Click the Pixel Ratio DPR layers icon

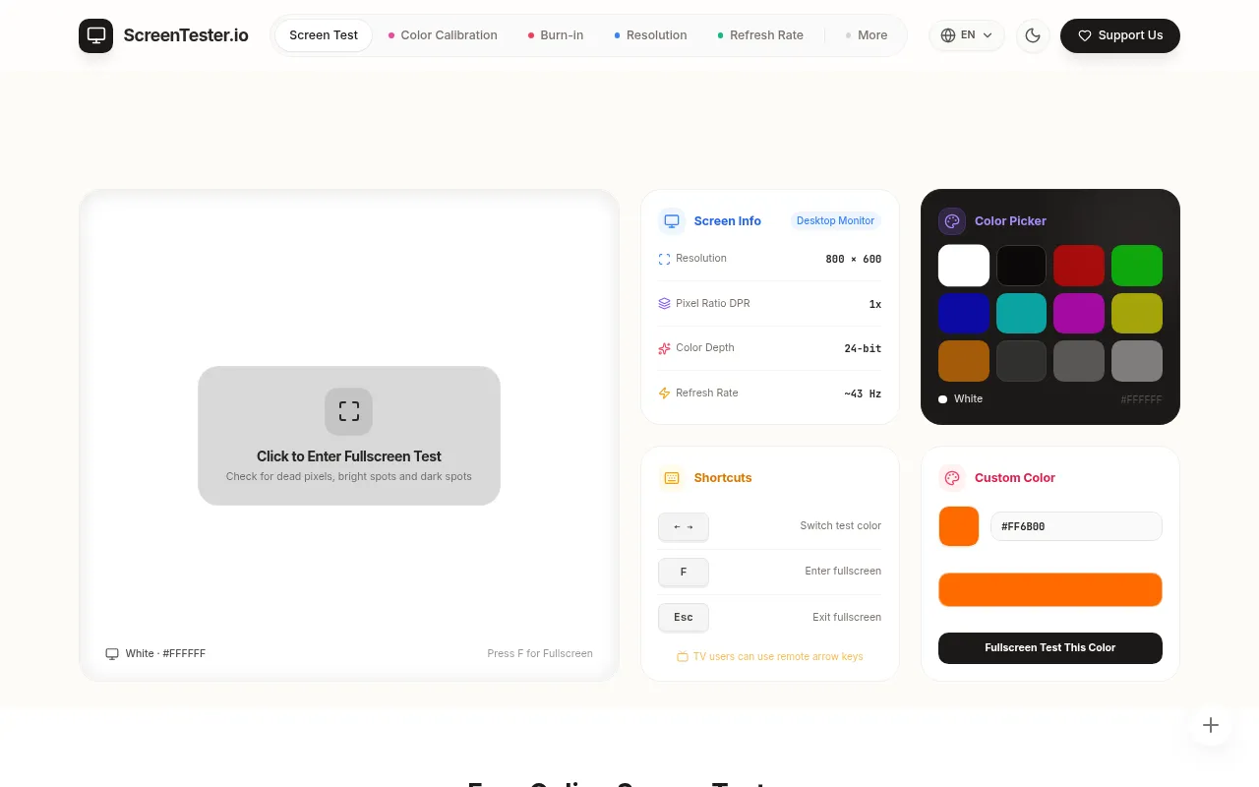click(x=664, y=304)
